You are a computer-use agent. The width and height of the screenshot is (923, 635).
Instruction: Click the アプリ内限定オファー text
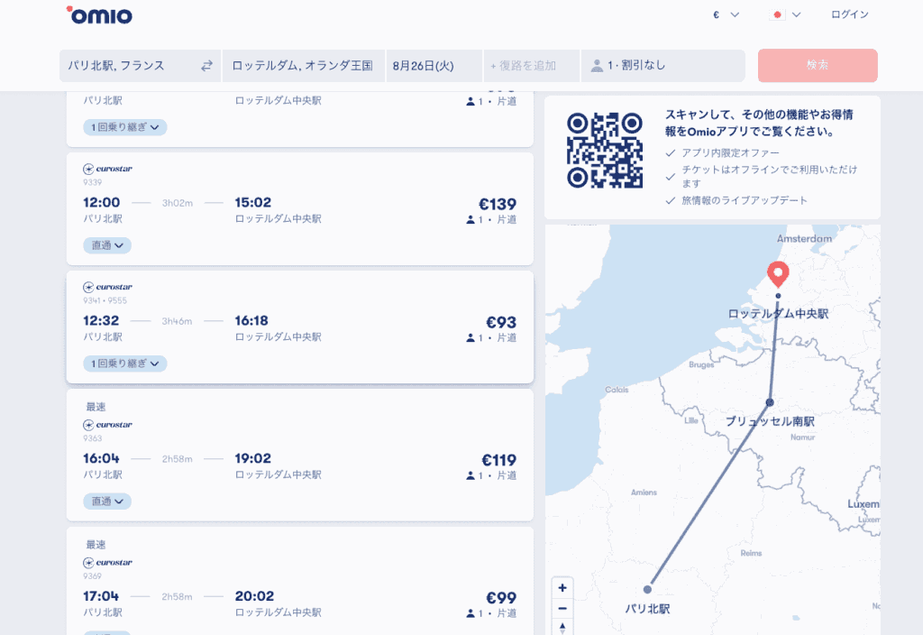[730, 153]
